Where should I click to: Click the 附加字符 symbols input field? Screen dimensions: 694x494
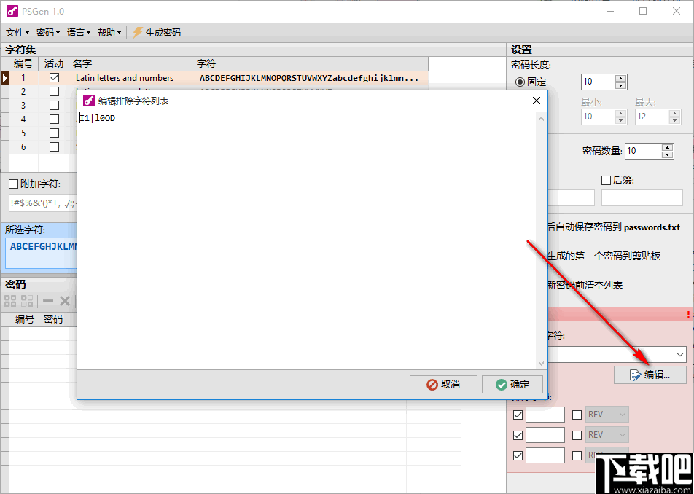[x=43, y=203]
